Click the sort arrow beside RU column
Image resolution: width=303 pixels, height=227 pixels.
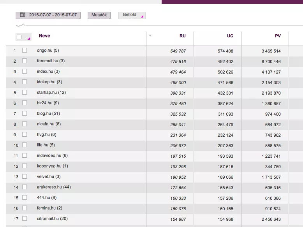click(150, 35)
